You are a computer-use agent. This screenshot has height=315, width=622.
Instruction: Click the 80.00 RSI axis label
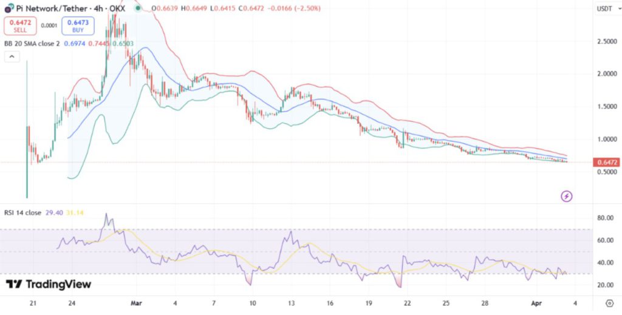(606, 217)
